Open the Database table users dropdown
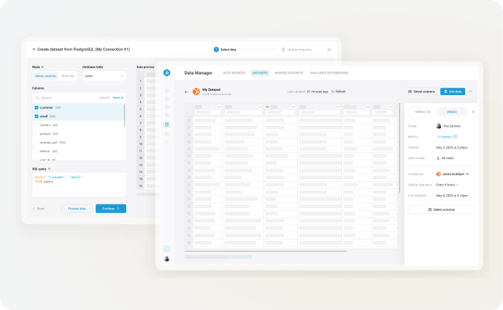 click(104, 76)
